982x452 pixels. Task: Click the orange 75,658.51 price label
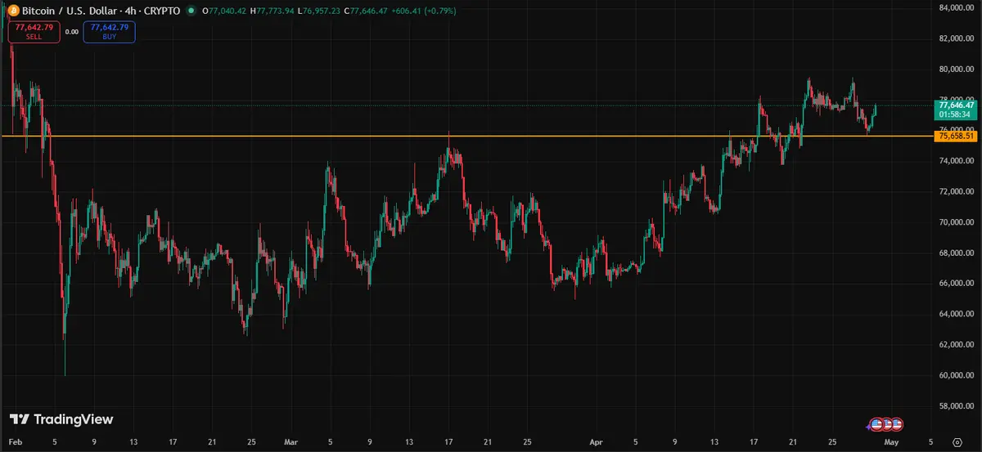(957, 136)
